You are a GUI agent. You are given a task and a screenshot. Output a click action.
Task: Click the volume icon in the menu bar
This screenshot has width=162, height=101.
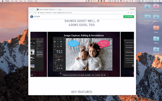coord(133,1)
